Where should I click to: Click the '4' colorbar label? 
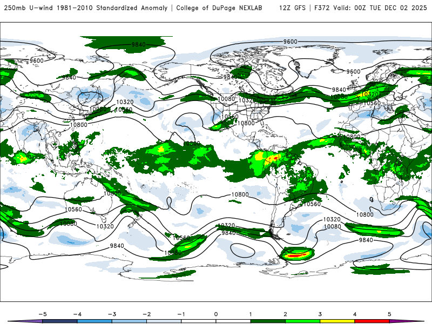tap(355, 314)
